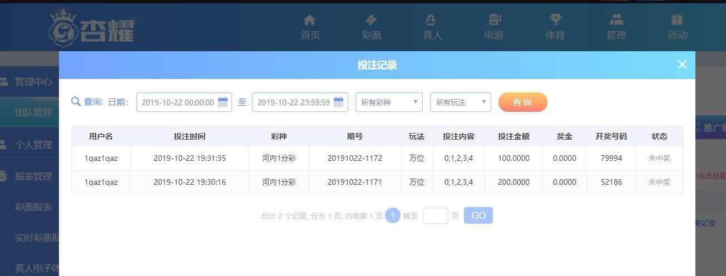726x276 pixels.
Task: Expand the 所有玩法 play type dropdown
Action: coord(461,102)
